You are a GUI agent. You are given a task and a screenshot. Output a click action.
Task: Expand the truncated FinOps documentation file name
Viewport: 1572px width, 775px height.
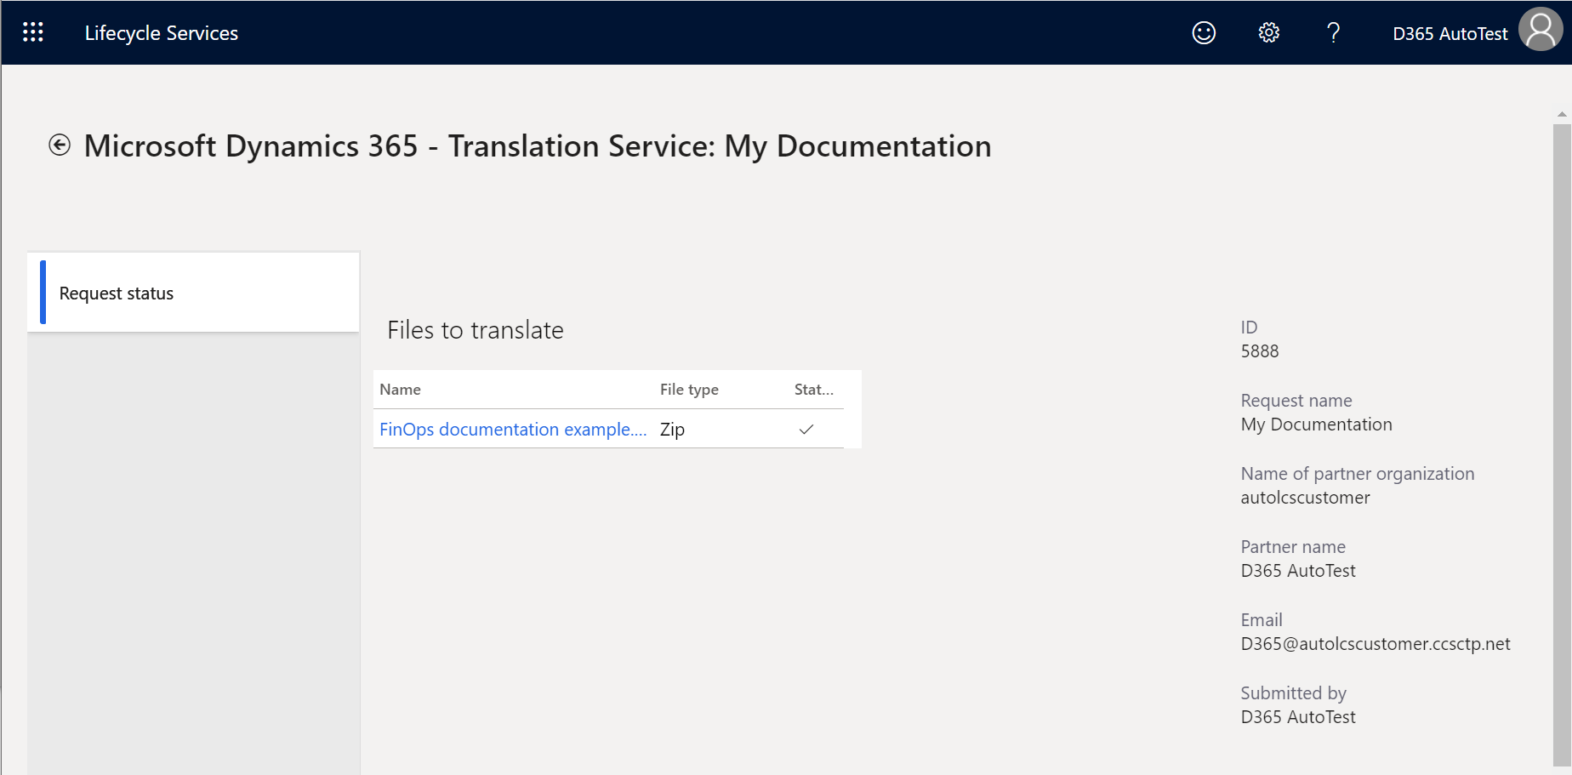point(512,429)
